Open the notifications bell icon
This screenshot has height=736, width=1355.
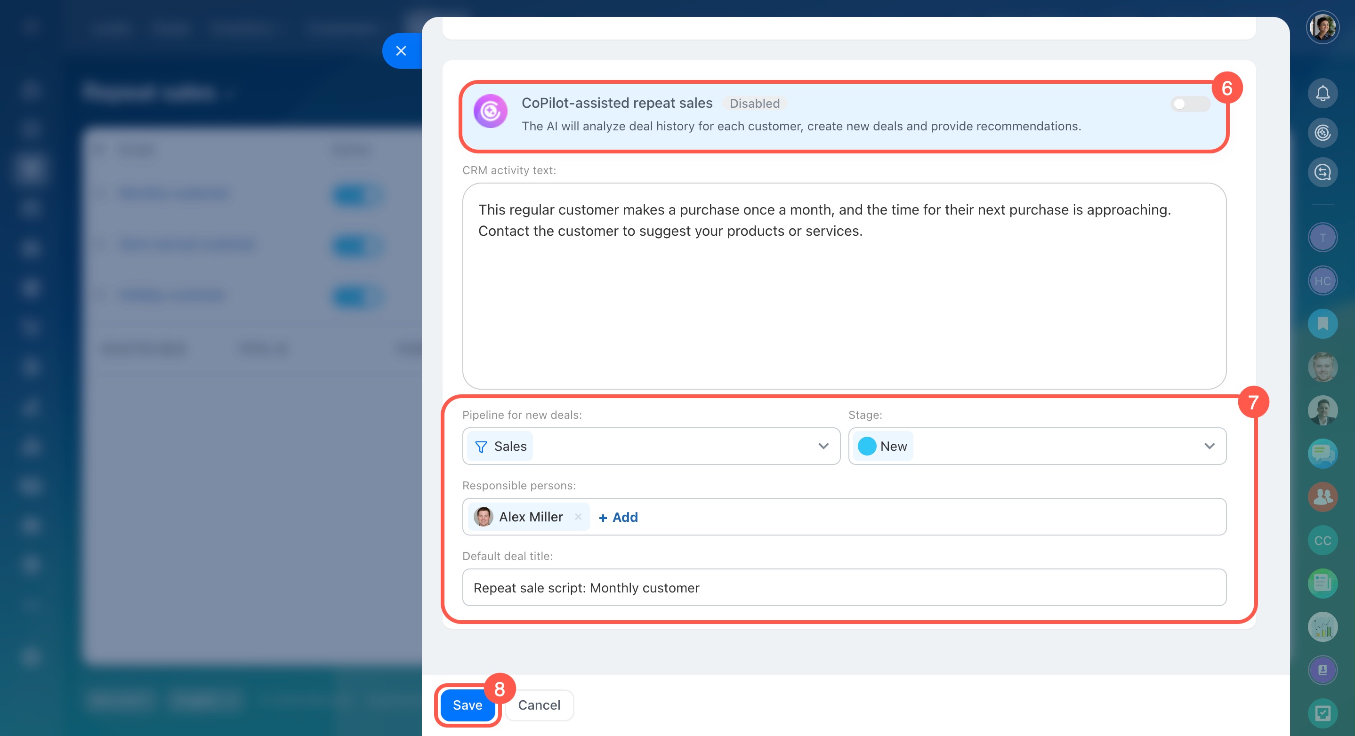click(x=1322, y=94)
